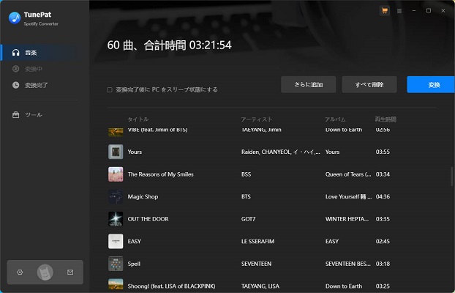Click album Love Yourself

click(348, 196)
